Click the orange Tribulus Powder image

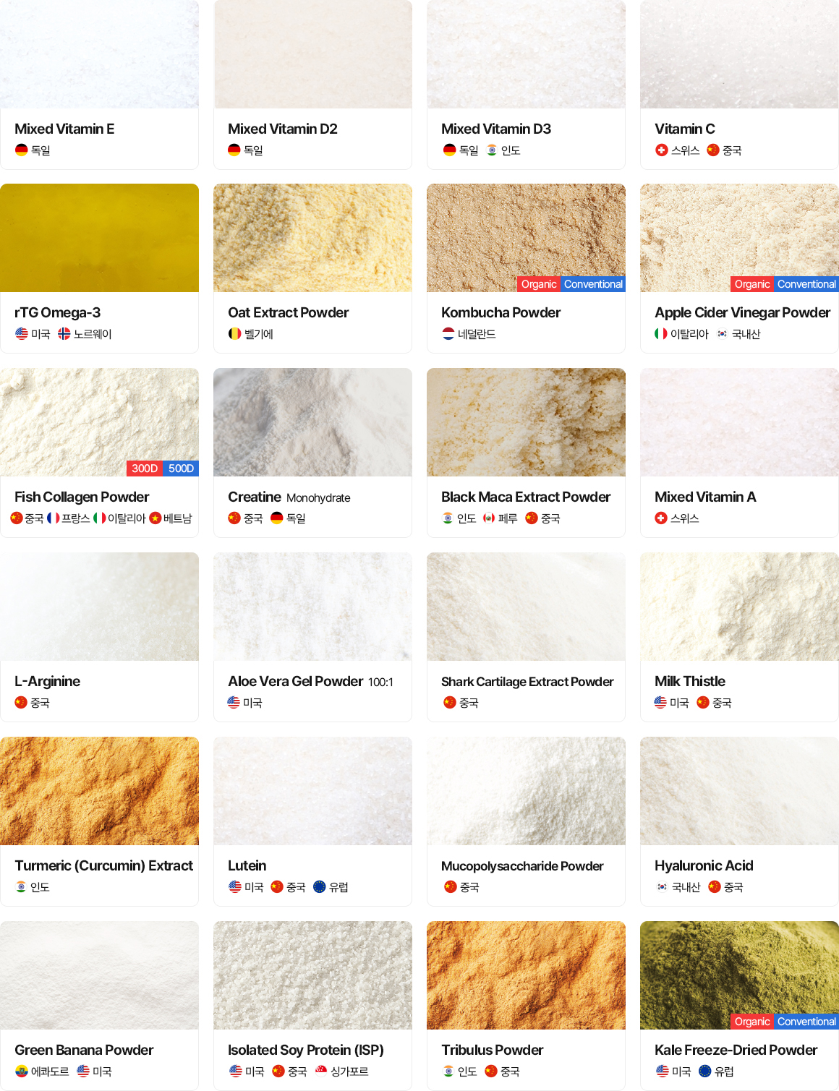coord(526,975)
